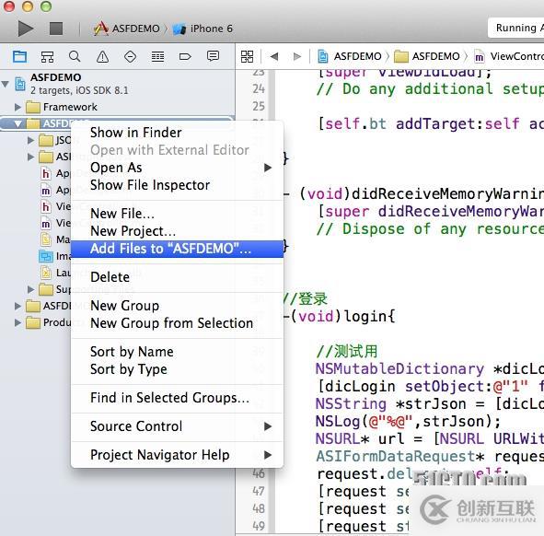Select the ViewController implementation file icon
544x536 pixels.
(x=46, y=223)
